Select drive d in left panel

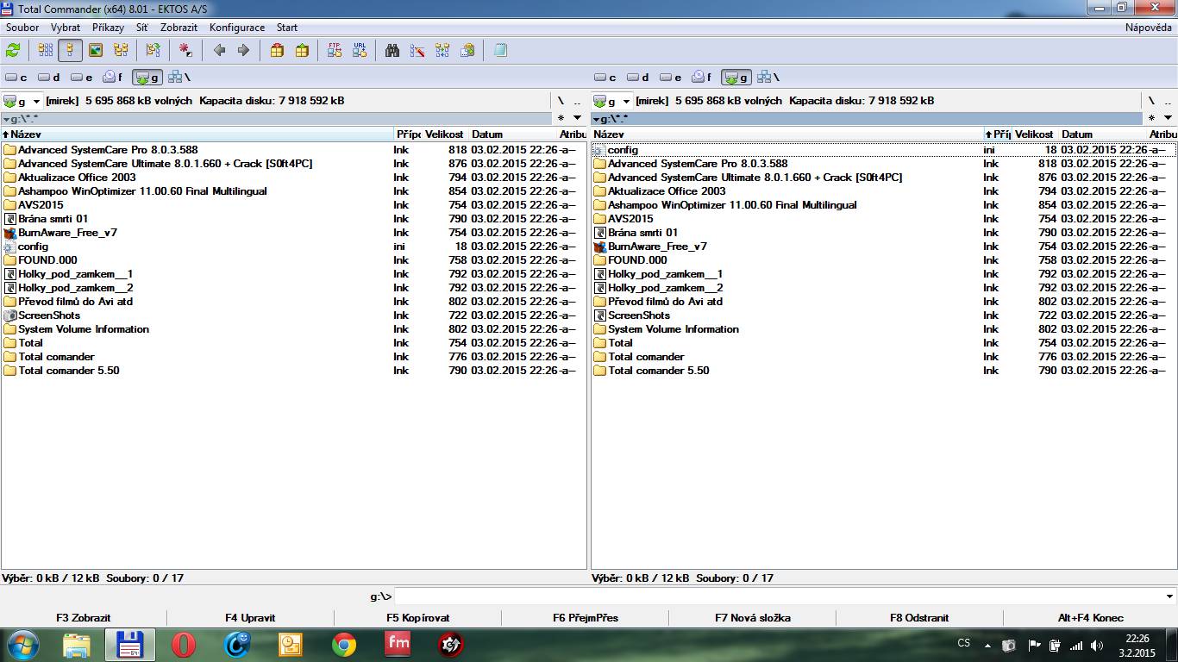tap(49, 78)
